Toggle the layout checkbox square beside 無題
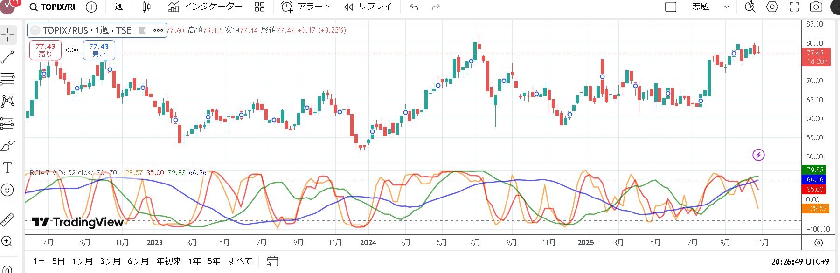840x273 pixels. (670, 7)
